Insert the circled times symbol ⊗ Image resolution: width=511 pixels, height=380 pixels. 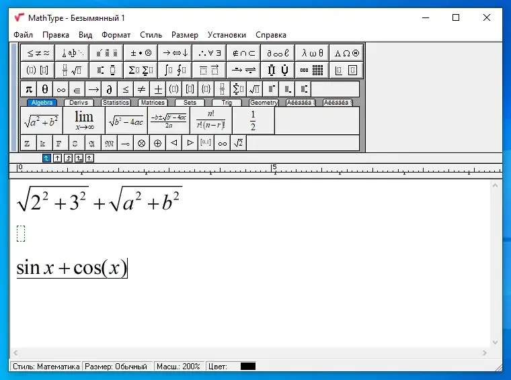141,143
